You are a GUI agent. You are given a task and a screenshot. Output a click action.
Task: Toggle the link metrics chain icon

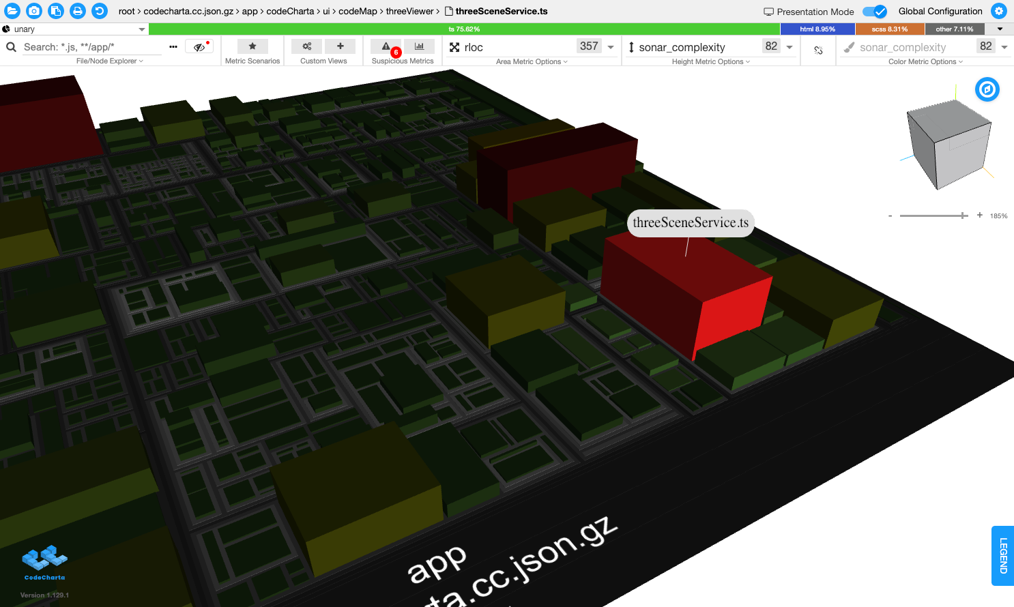[x=818, y=50]
